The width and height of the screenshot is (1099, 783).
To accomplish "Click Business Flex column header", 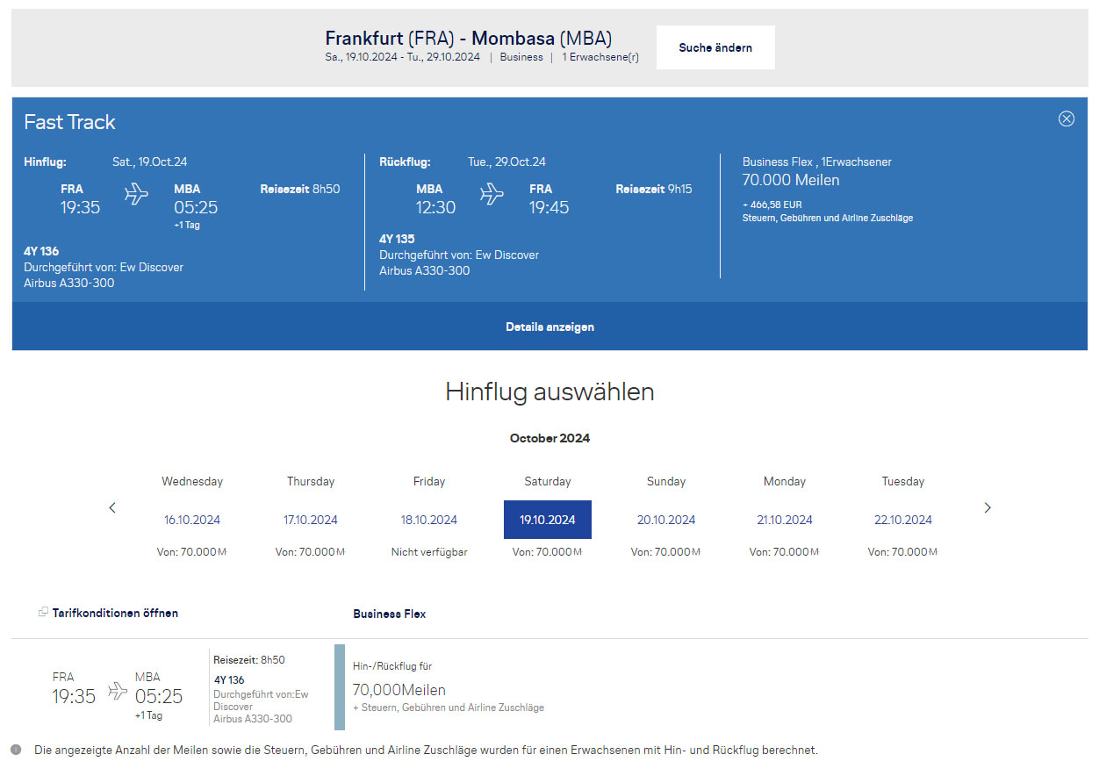I will (389, 614).
